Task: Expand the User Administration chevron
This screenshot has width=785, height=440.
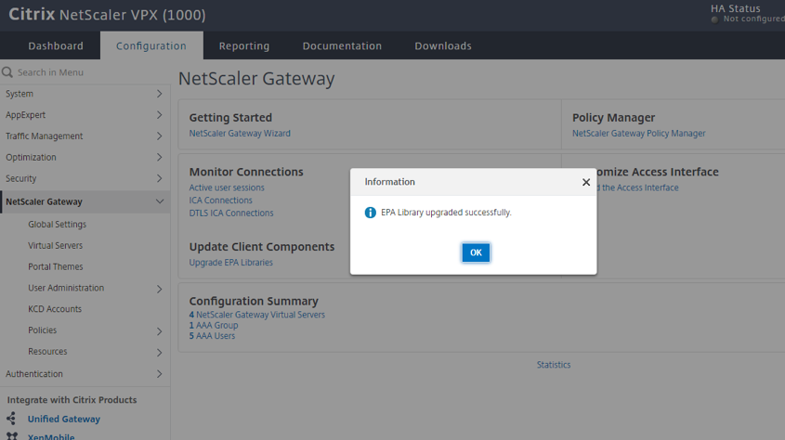Action: 159,289
